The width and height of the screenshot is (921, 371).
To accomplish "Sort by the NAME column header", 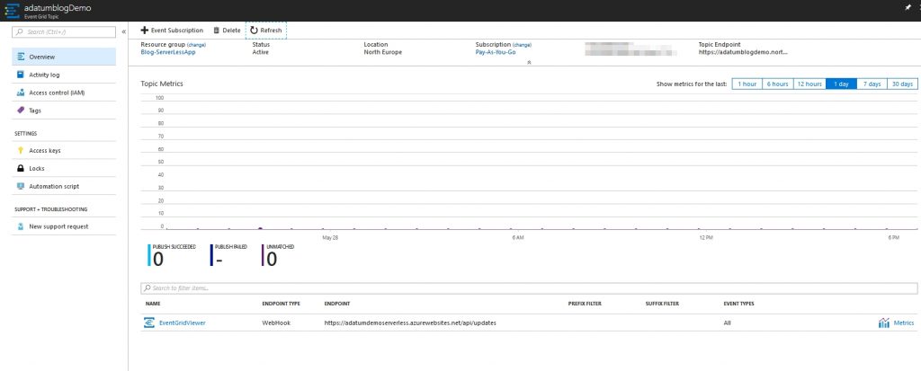I will tap(153, 305).
